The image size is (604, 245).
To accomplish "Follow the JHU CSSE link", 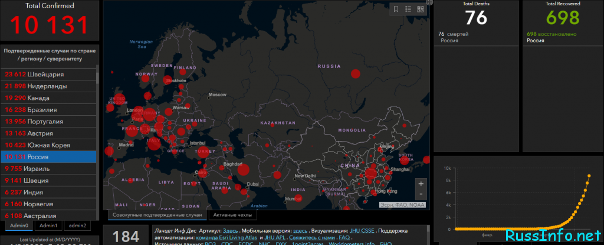I will pyautogui.click(x=362, y=231).
